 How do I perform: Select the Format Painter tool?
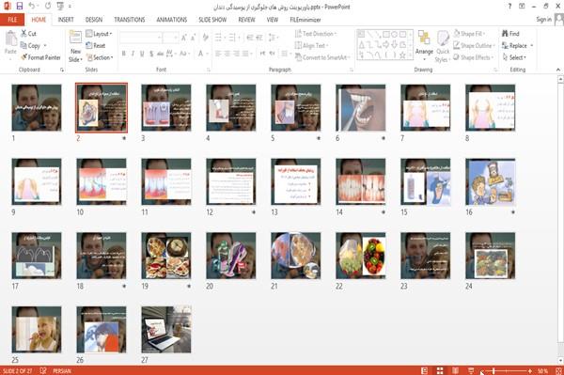[x=40, y=57]
